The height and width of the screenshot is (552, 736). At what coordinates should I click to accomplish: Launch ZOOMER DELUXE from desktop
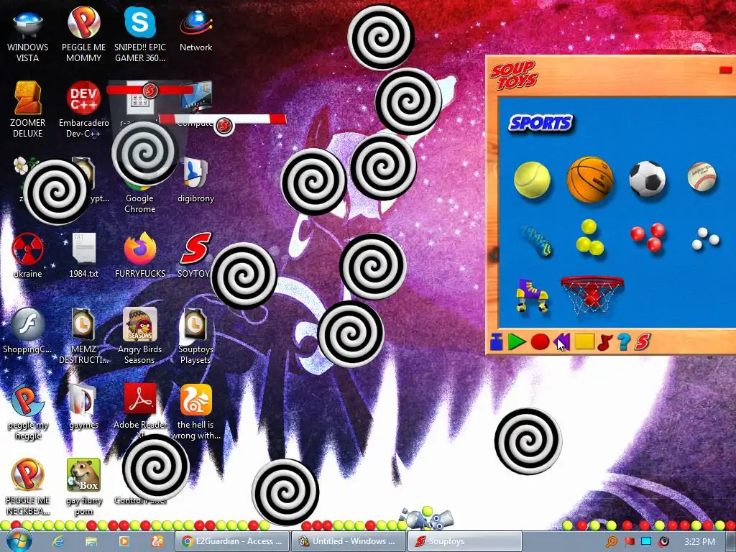coord(28,109)
